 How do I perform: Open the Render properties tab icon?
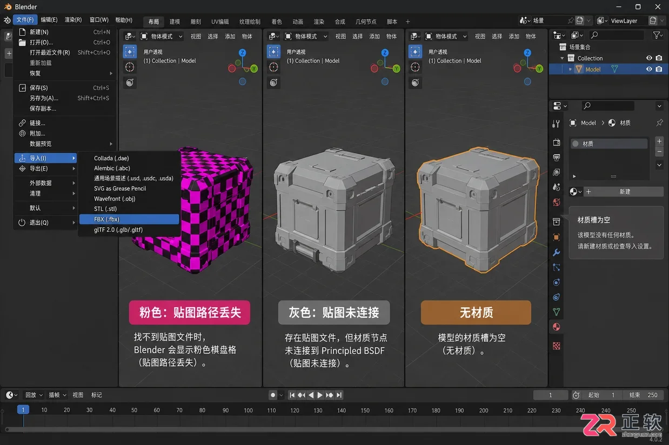point(556,142)
